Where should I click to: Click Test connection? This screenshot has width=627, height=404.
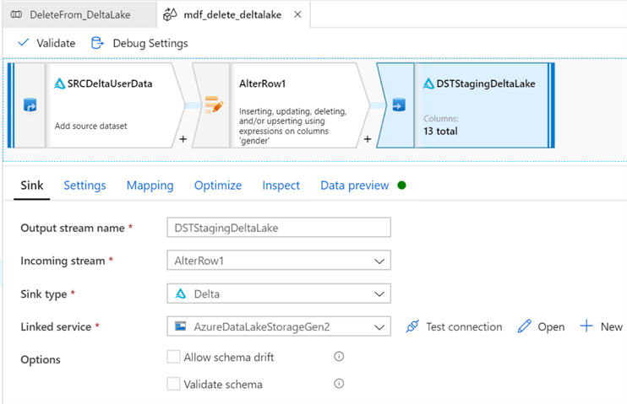pyautogui.click(x=454, y=326)
